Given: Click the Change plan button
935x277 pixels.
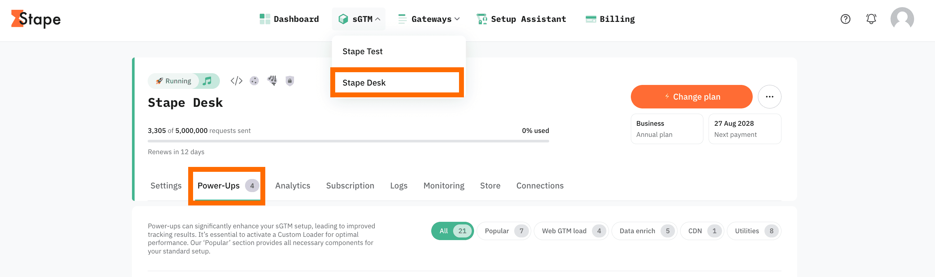Looking at the screenshot, I should (691, 97).
